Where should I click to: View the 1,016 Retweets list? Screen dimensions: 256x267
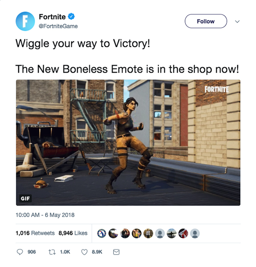coord(35,233)
